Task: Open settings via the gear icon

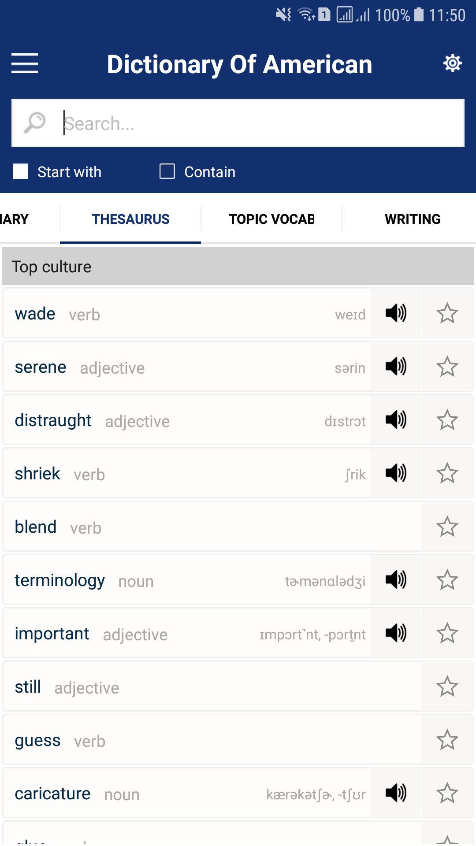Action: [x=452, y=63]
